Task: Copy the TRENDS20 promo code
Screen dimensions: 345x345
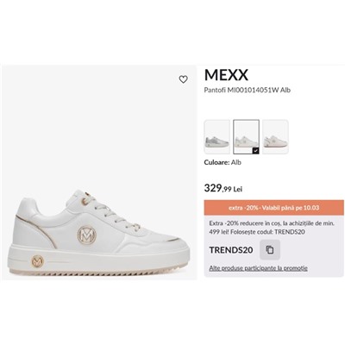Action: (x=270, y=250)
